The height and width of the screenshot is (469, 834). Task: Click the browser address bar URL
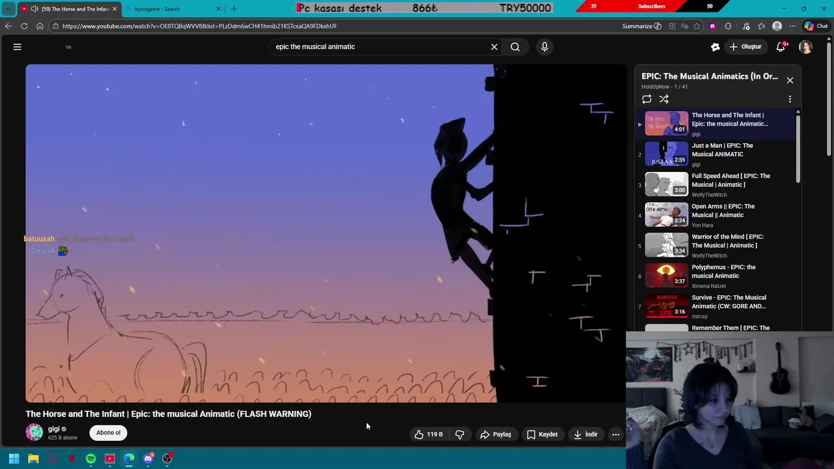click(199, 26)
